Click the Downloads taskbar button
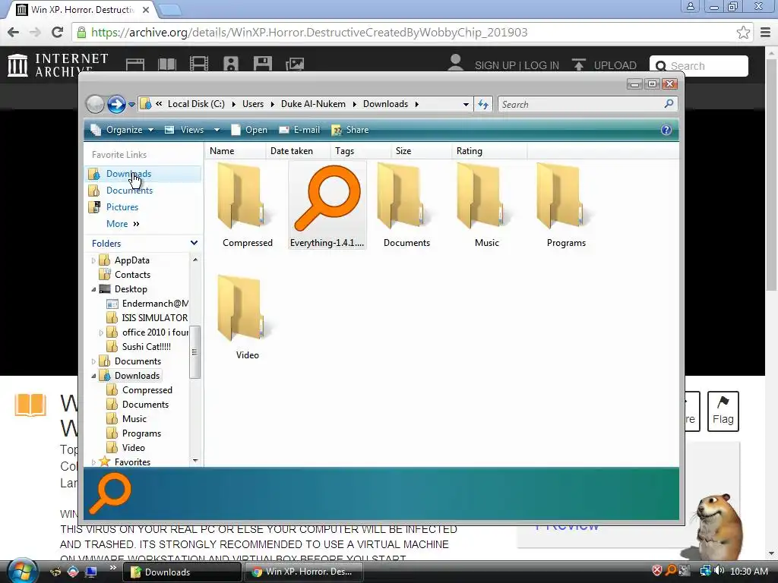778x583 pixels. click(182, 572)
